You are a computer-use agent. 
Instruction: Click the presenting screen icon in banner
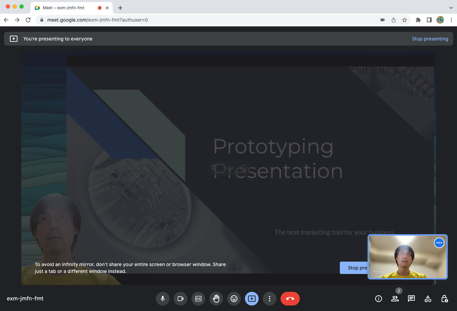14,39
